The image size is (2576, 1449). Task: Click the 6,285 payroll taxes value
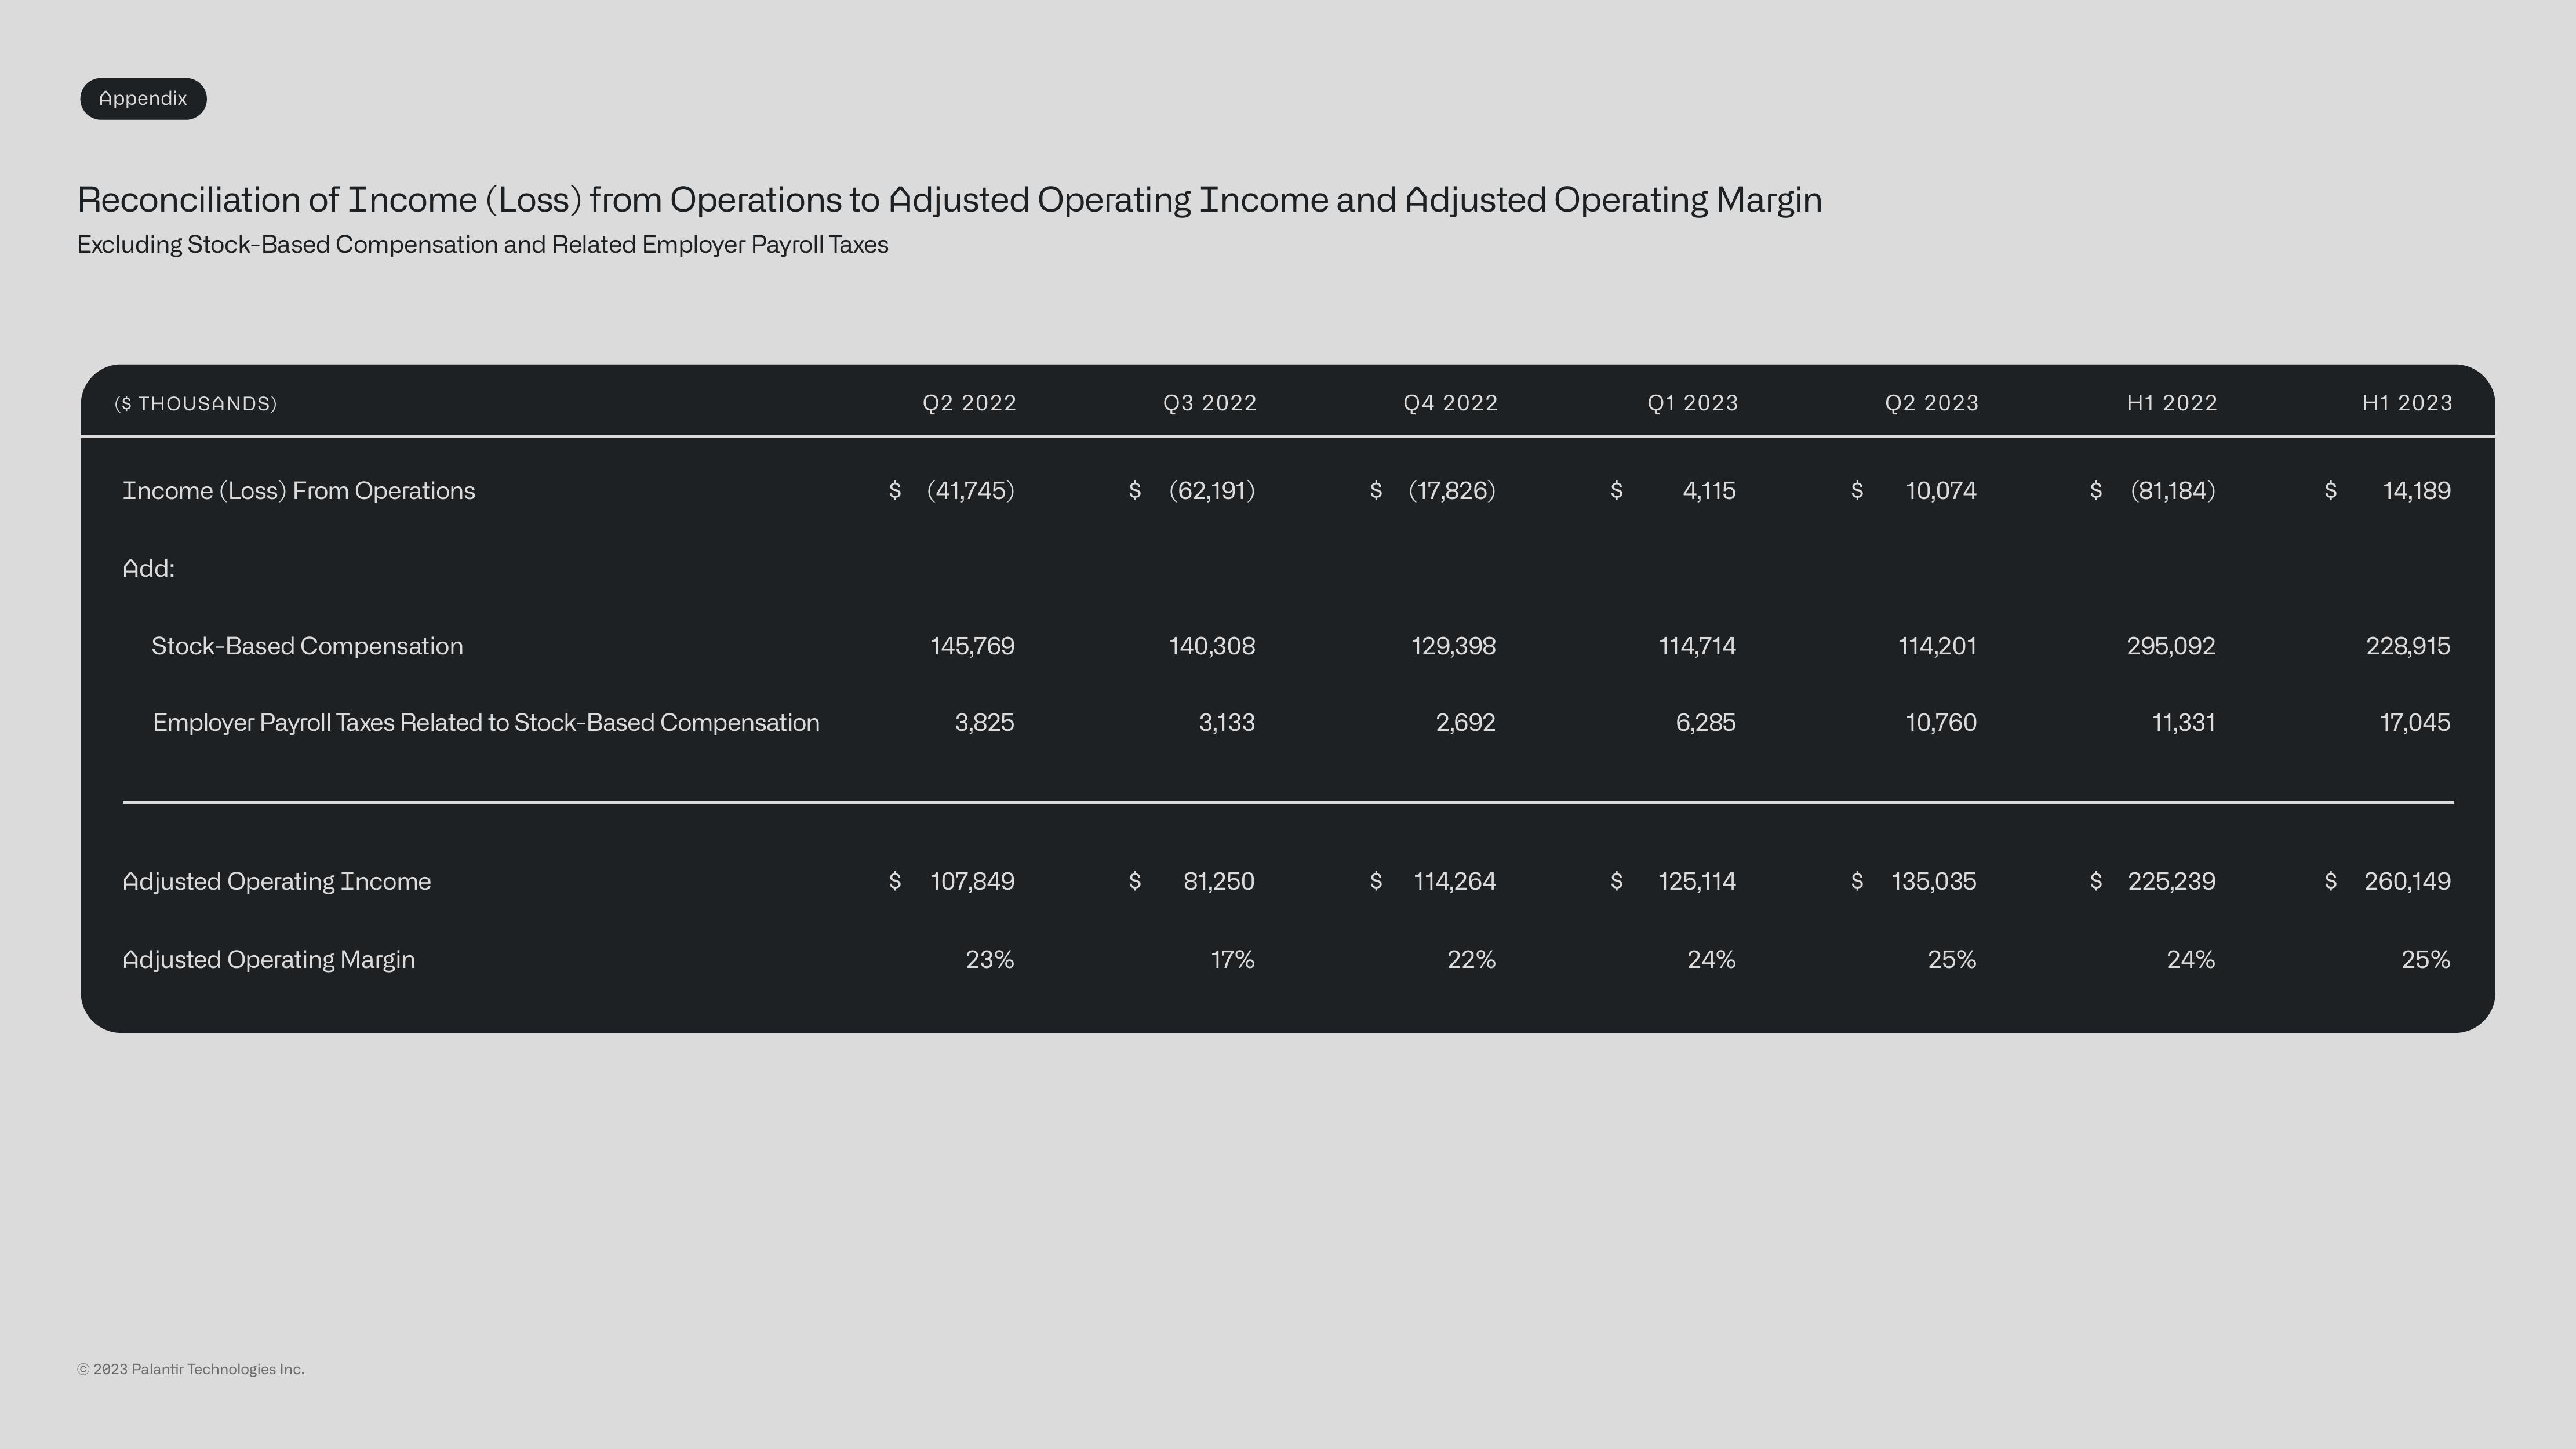1706,723
